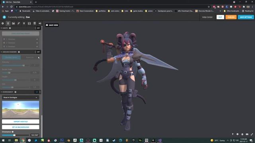
Task: Click the Lights help info icon
Action: pos(10,28)
